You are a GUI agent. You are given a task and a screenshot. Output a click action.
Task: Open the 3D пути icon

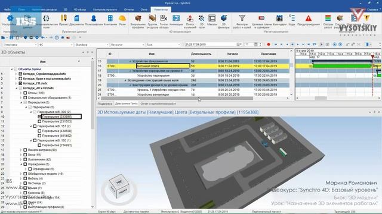202,18
